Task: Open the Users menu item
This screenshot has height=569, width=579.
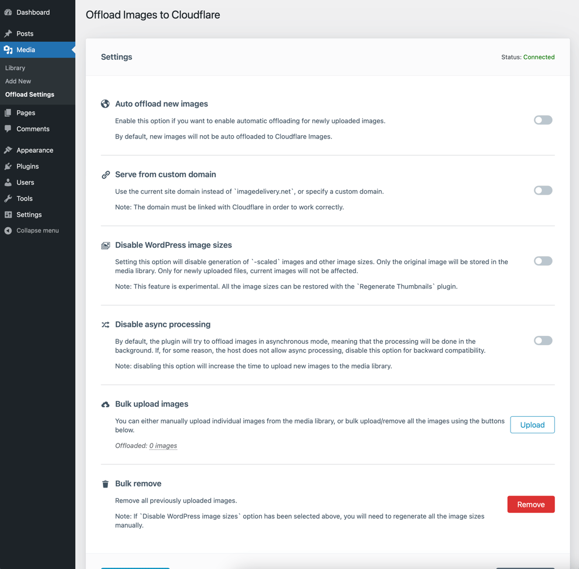Action: pyautogui.click(x=38, y=183)
